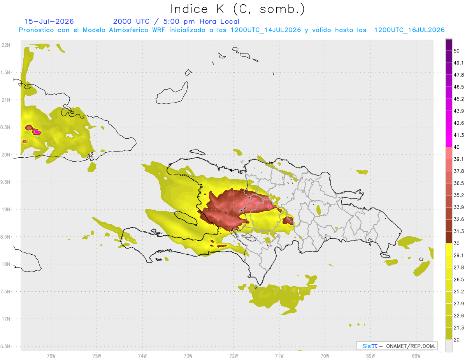Click the latitude axis label "17N"
The width and height of the screenshot is (467, 361).
coord(7,319)
